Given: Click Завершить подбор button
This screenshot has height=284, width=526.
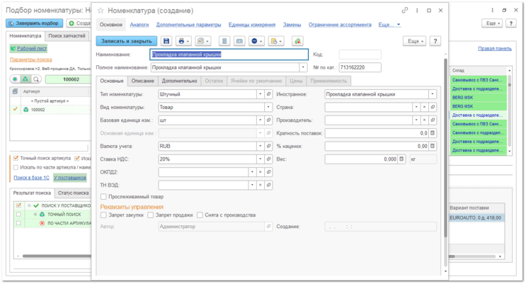Looking at the screenshot, I should pos(34,23).
